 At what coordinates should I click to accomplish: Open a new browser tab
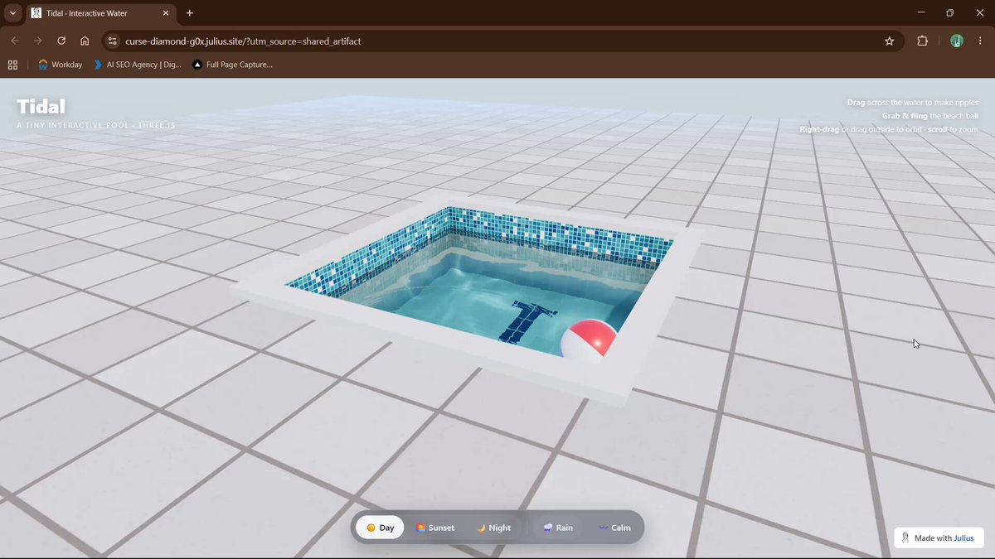tap(190, 13)
